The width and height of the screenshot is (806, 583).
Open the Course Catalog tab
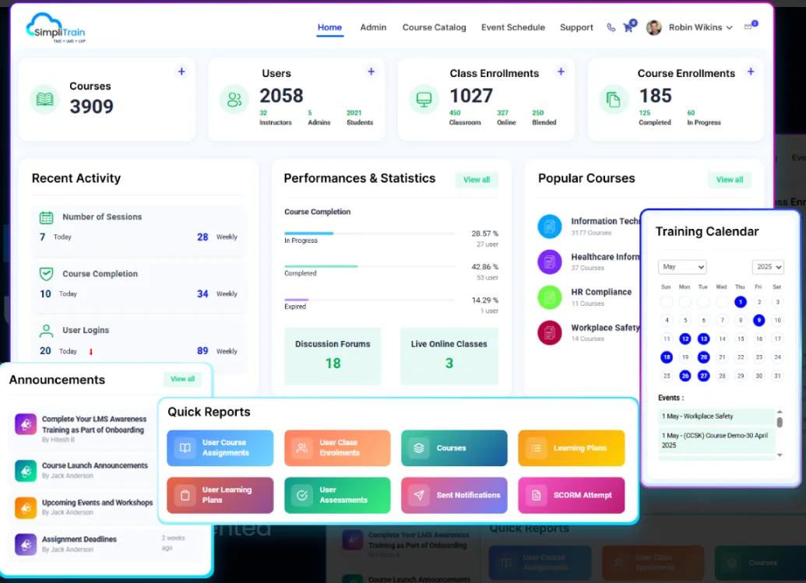point(434,26)
